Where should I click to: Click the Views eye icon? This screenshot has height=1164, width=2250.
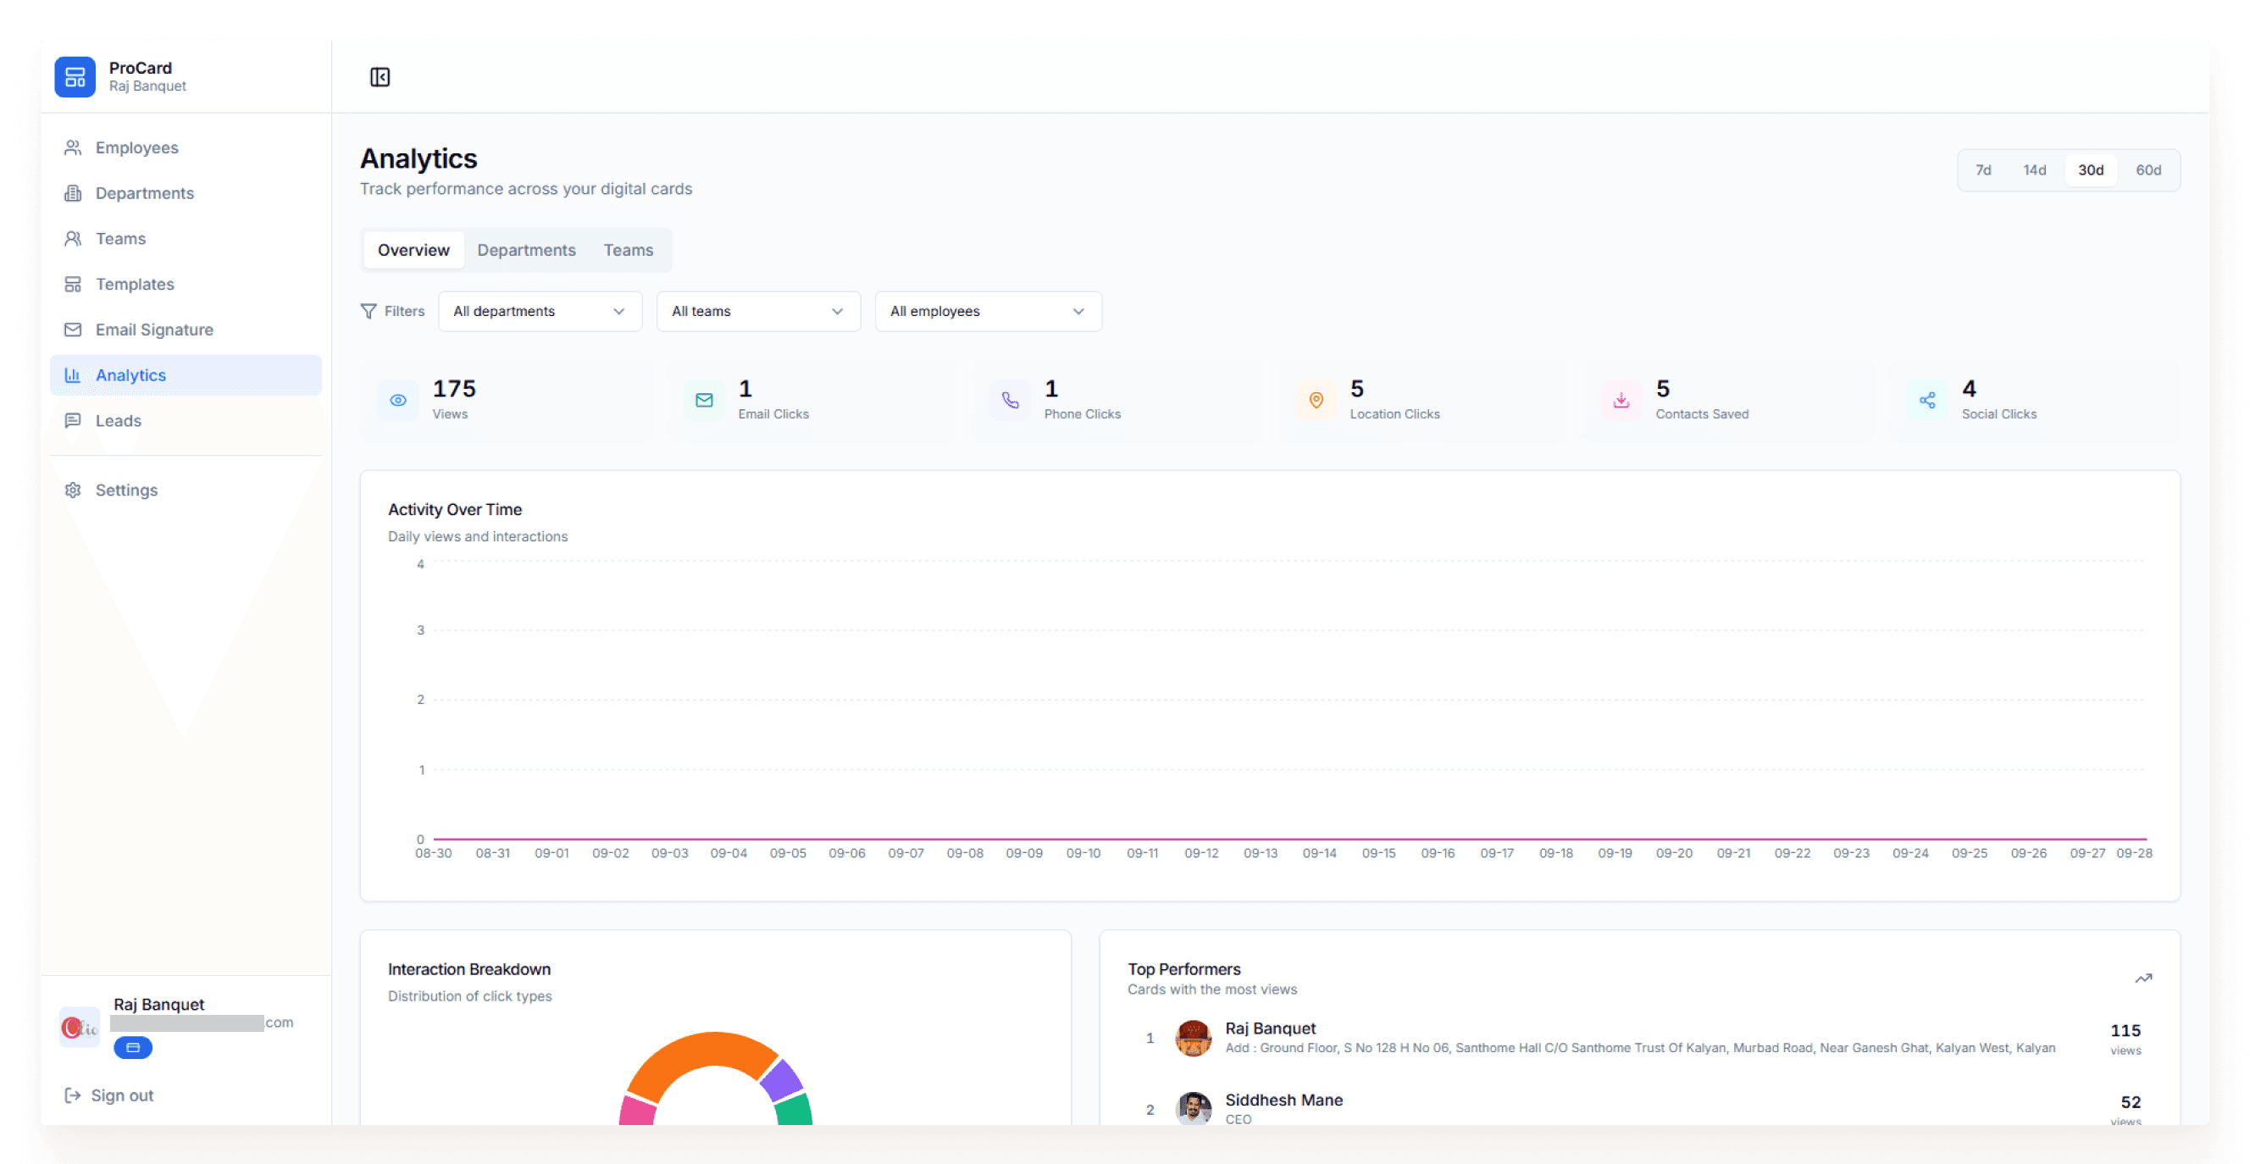coord(398,400)
